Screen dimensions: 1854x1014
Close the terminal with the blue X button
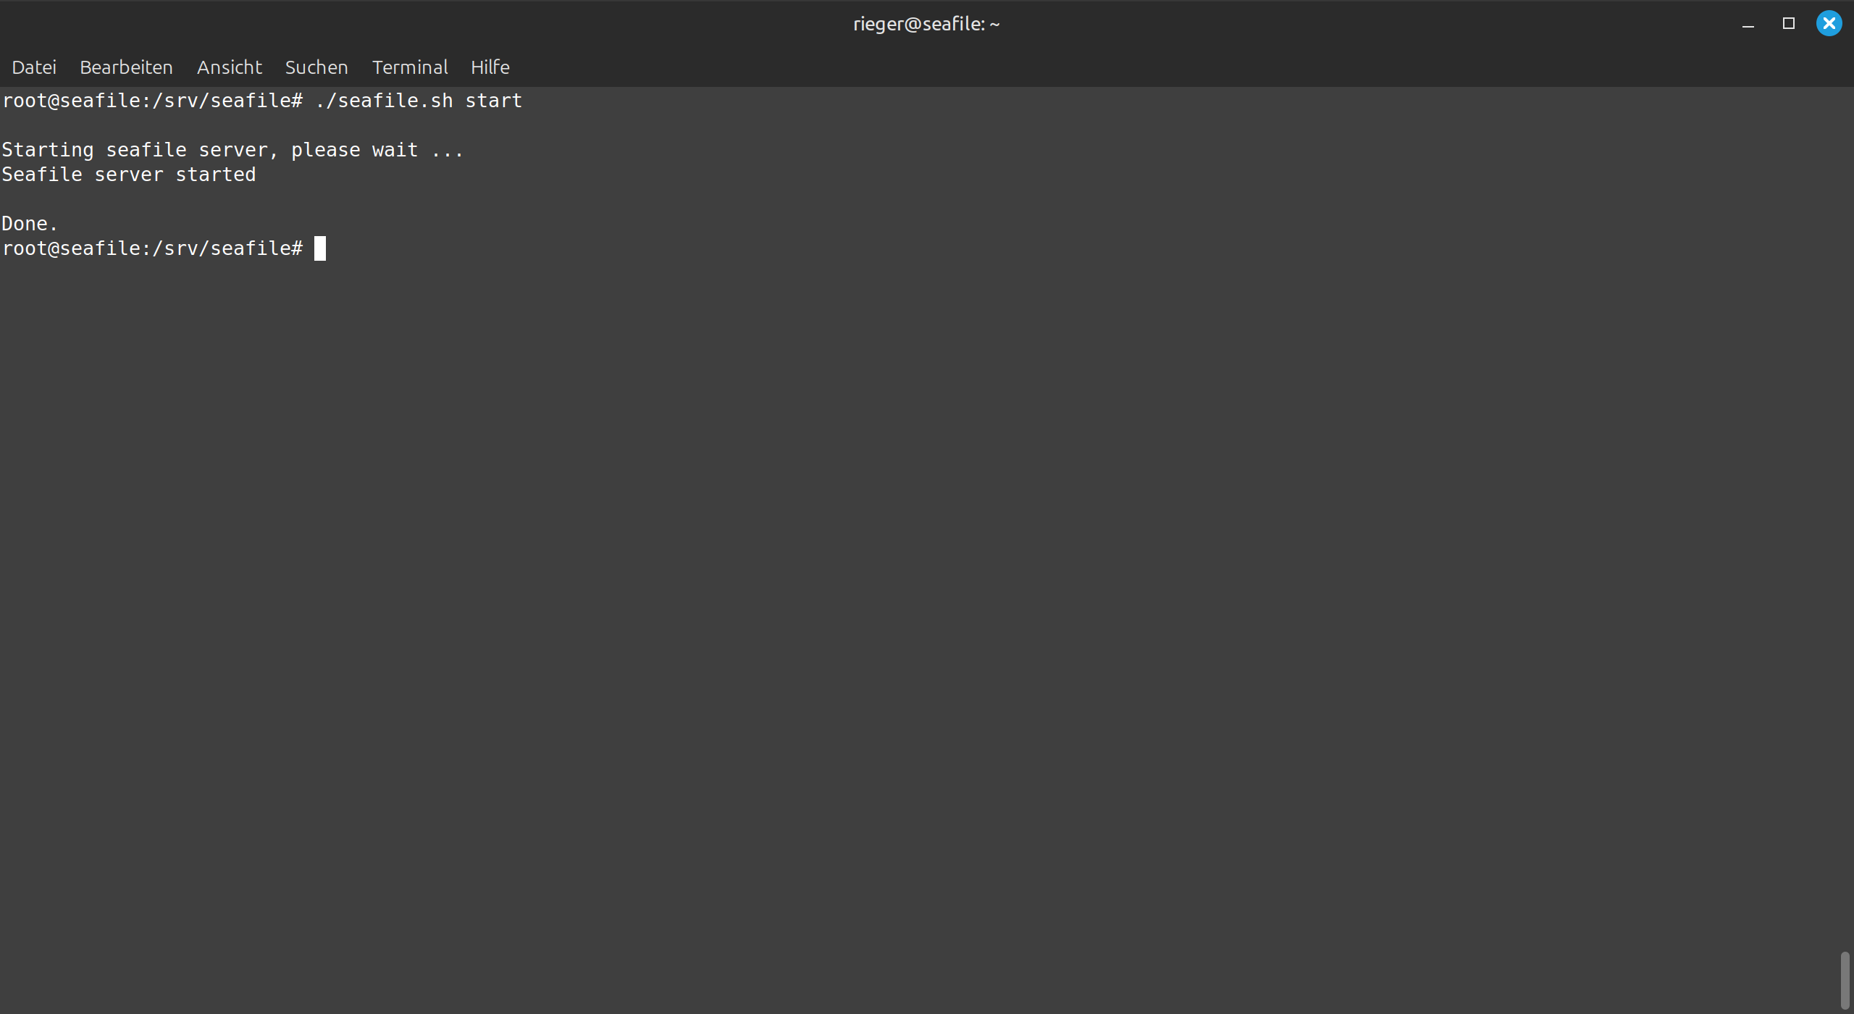[x=1829, y=24]
